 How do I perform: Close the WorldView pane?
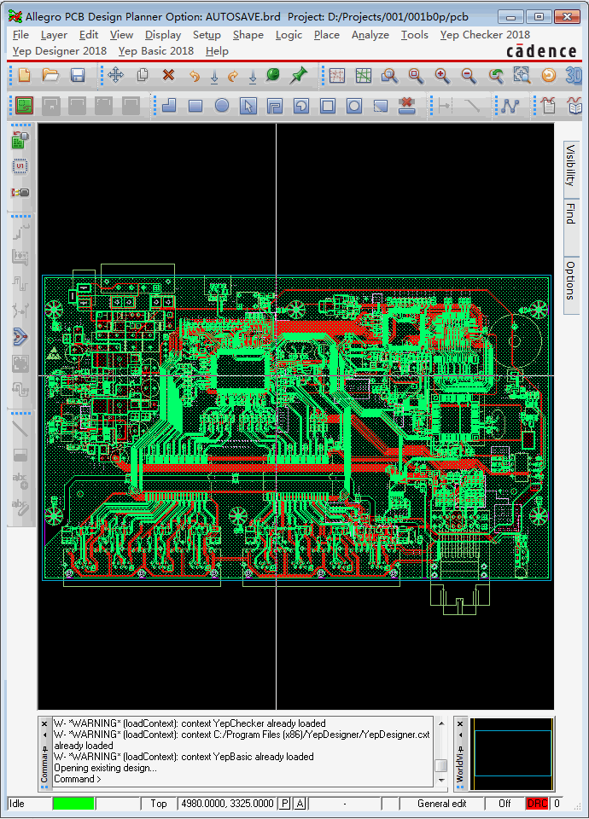(460, 723)
